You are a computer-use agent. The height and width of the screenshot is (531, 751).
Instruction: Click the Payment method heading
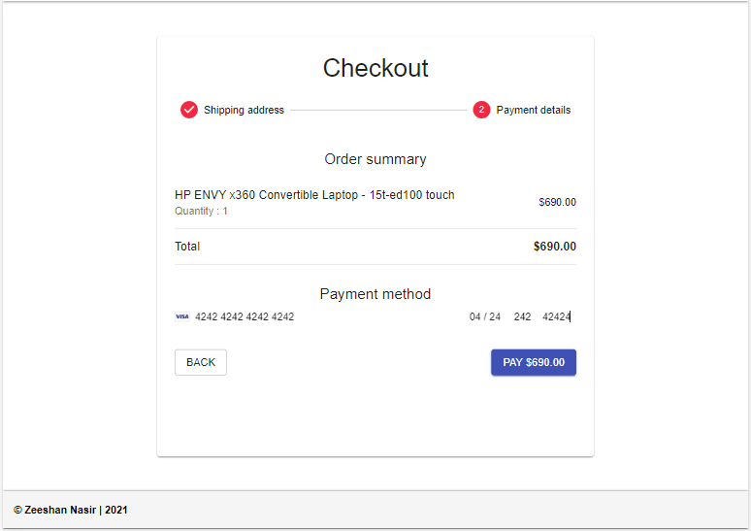point(375,294)
